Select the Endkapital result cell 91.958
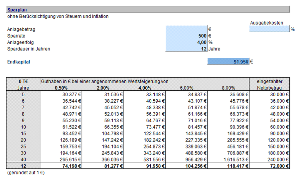This screenshot has width=296, height=185. [x=228, y=61]
